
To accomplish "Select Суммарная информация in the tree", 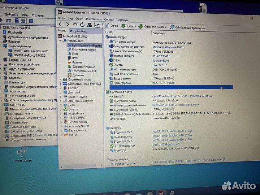I will click(85, 45).
